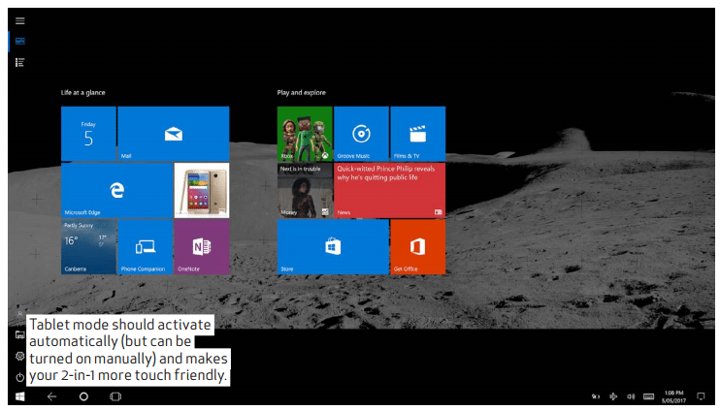Open the Mail tile
The image size is (720, 410).
[x=174, y=134]
